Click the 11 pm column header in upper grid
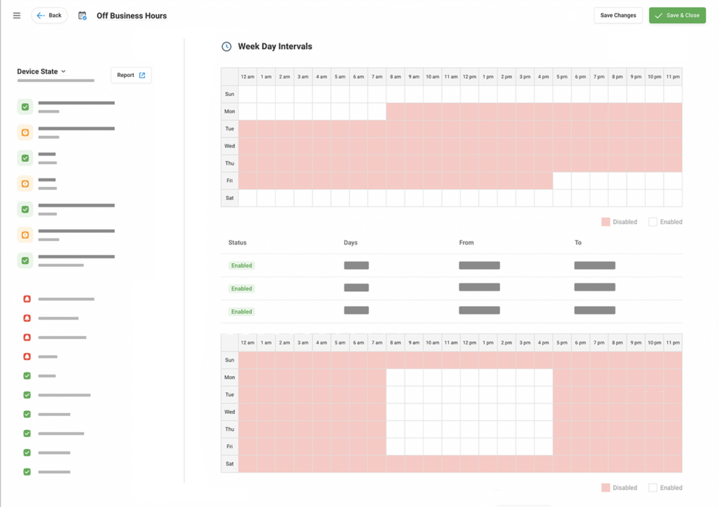 pos(673,77)
